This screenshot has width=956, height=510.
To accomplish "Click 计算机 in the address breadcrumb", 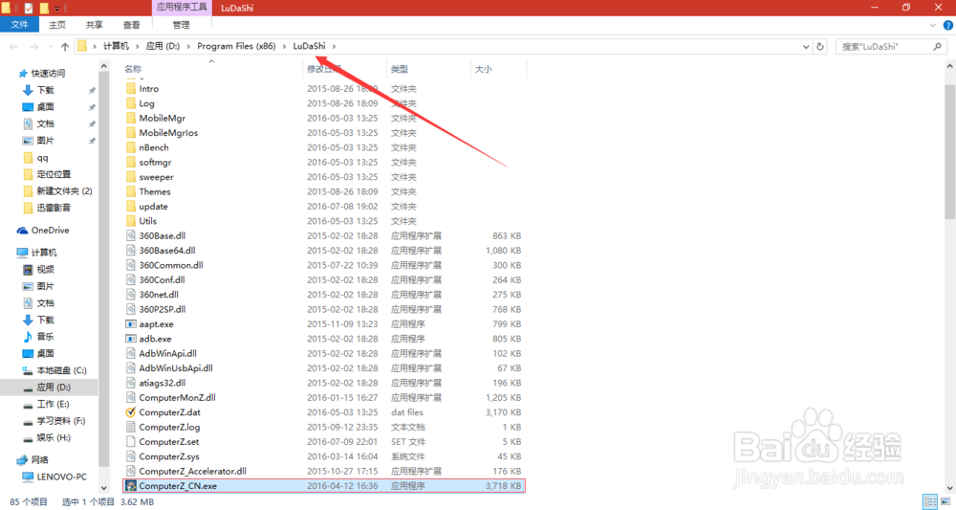I will tap(116, 46).
